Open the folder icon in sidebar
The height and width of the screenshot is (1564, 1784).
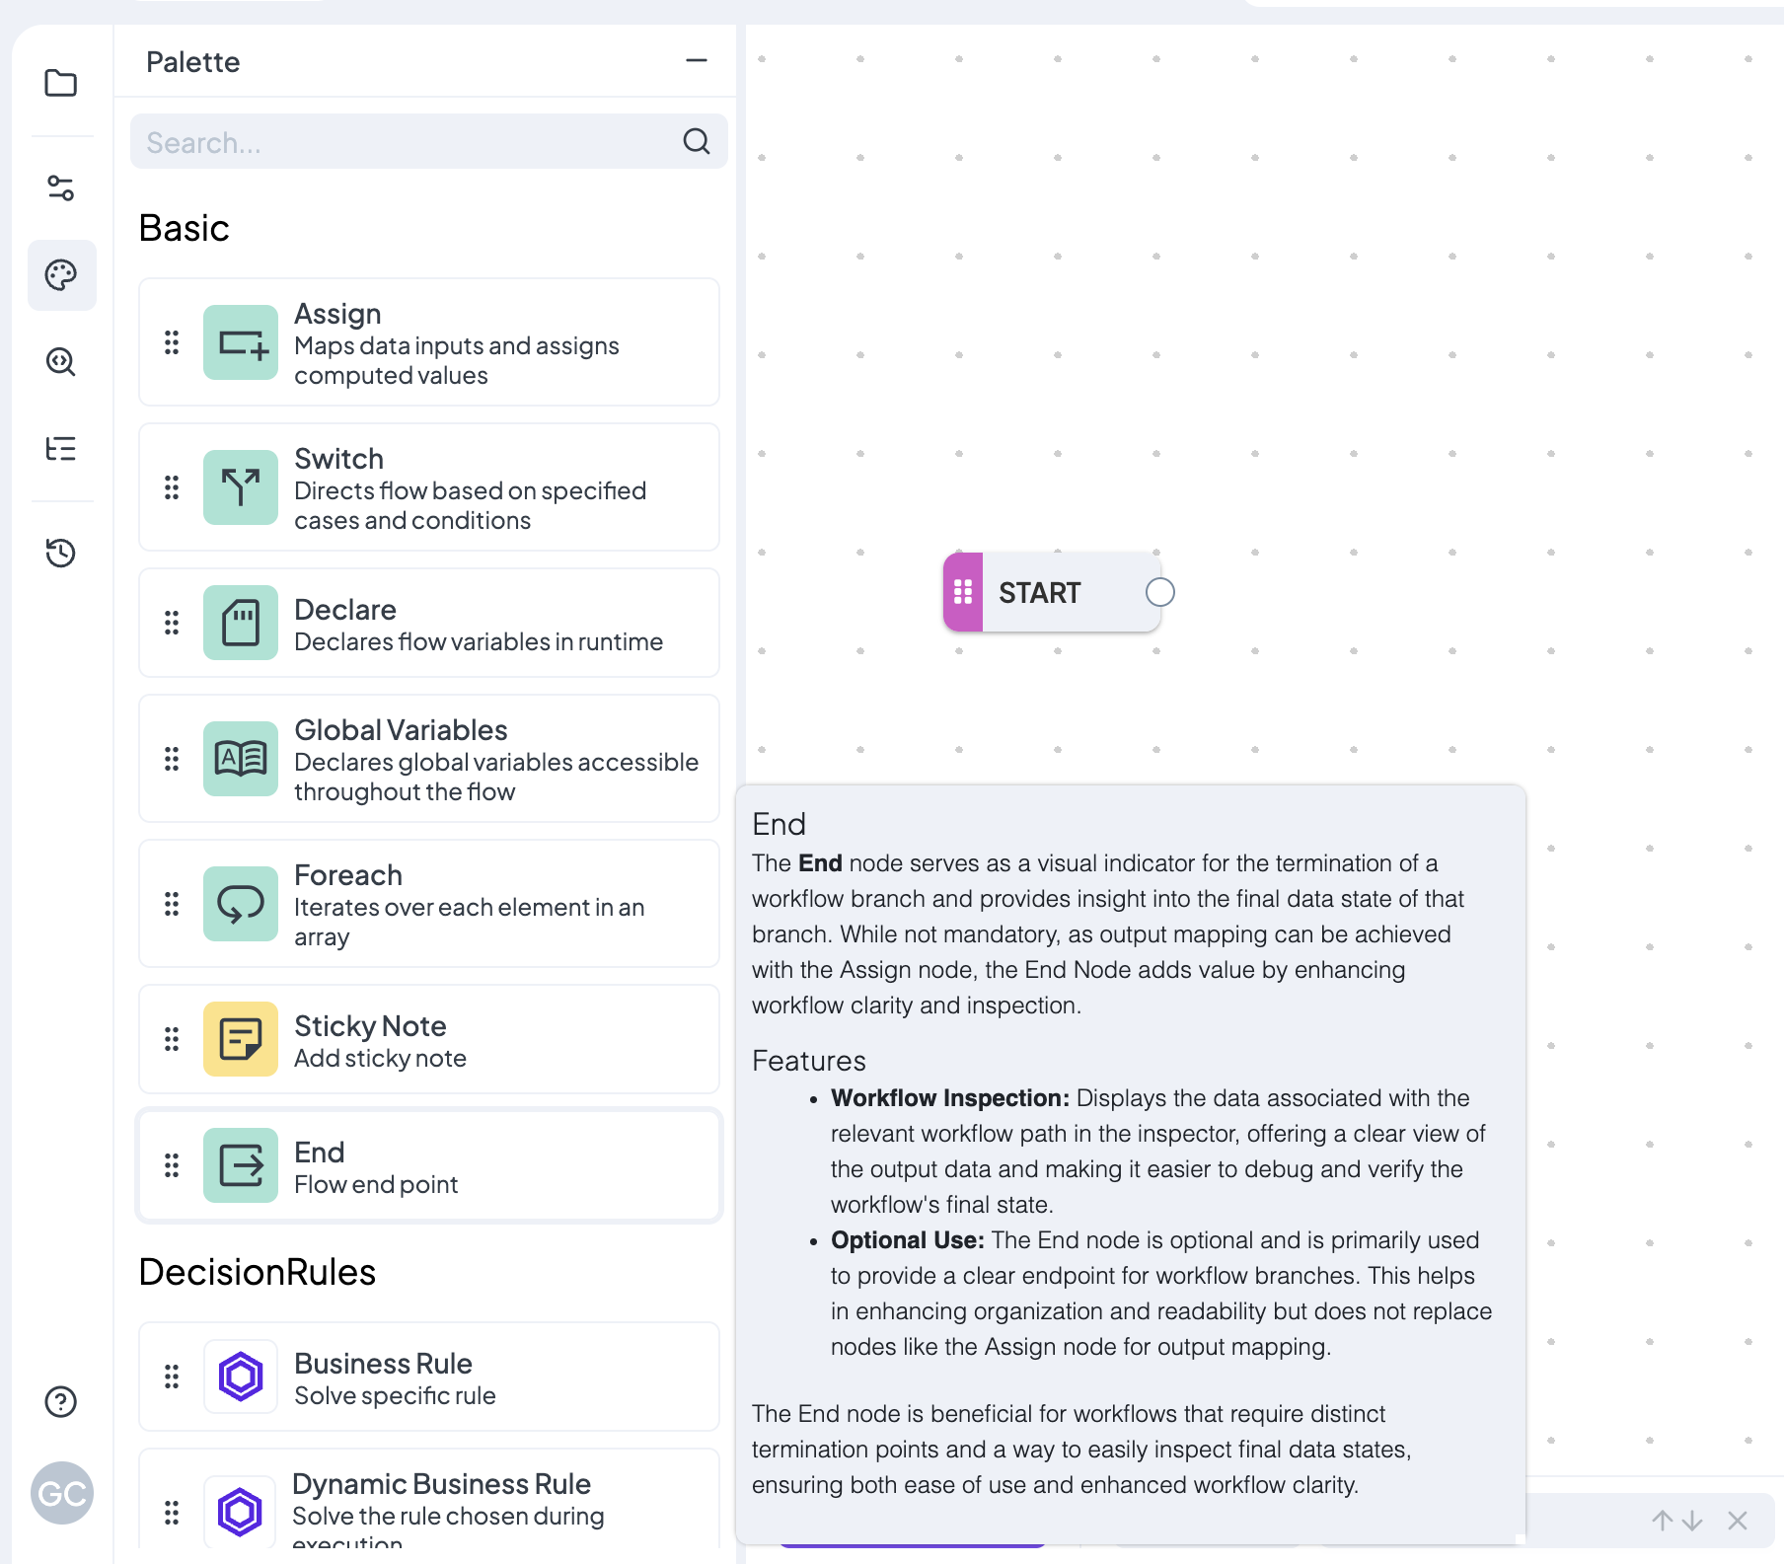pyautogui.click(x=61, y=83)
